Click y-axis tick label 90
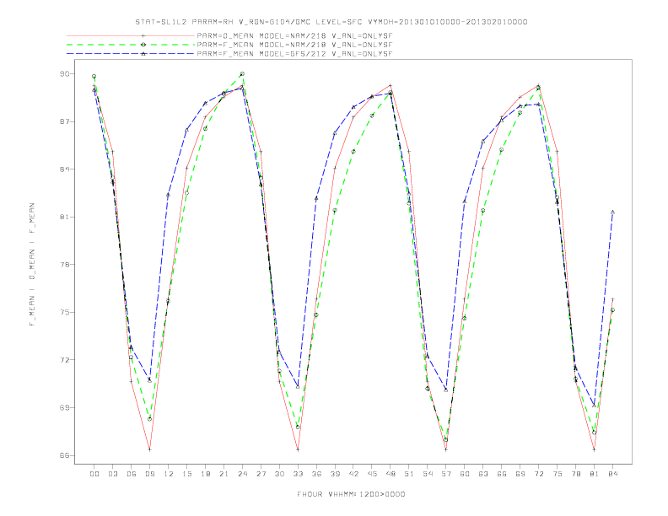This screenshot has height=516, width=668. coord(65,74)
